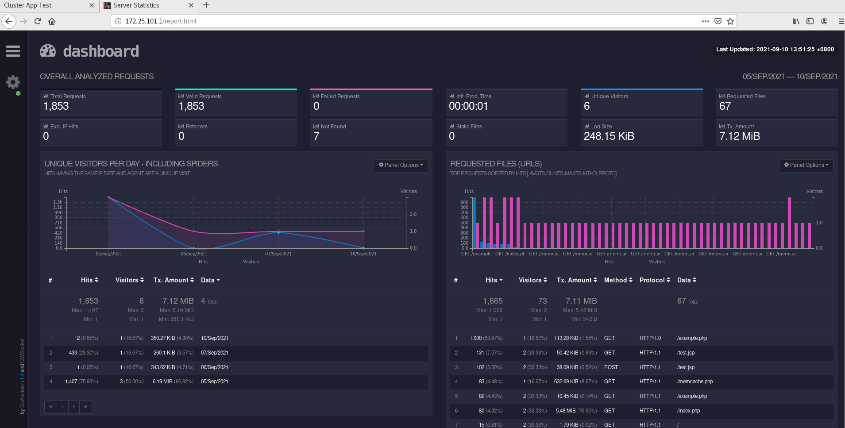Screen dimensions: 845x428
Task: Select the 05/Sep/2021 row in visitors table
Action: 236,382
